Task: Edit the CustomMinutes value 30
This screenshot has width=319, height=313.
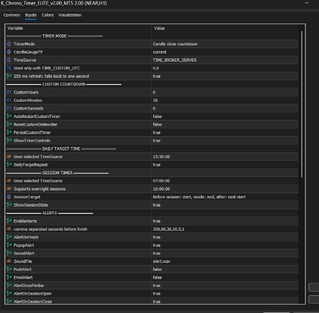Action: coord(225,100)
